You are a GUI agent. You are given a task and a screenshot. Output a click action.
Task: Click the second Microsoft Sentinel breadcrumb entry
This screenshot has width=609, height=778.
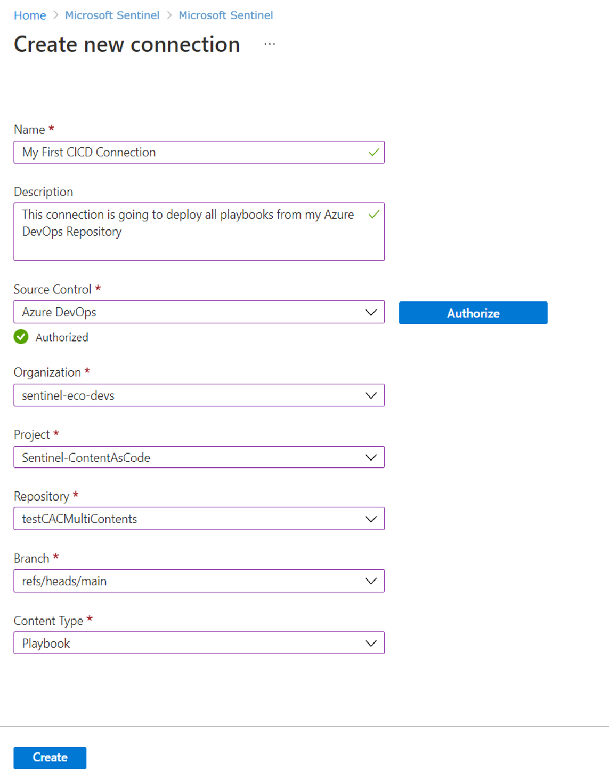click(x=226, y=15)
